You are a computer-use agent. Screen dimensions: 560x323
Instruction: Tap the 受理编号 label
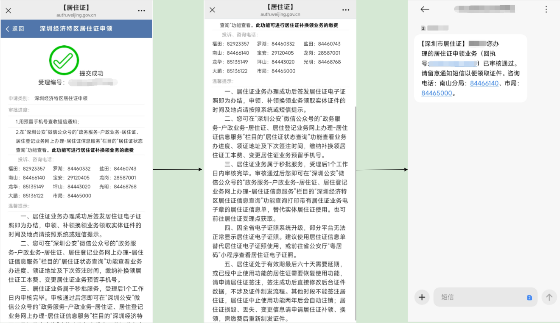tap(51, 82)
